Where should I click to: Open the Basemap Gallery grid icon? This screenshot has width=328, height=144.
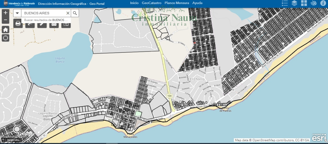coord(304,3)
